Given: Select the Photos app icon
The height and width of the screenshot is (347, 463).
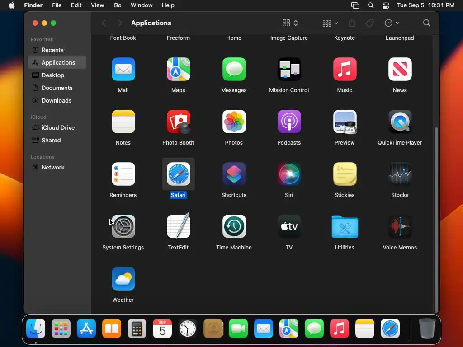Looking at the screenshot, I should click(234, 122).
